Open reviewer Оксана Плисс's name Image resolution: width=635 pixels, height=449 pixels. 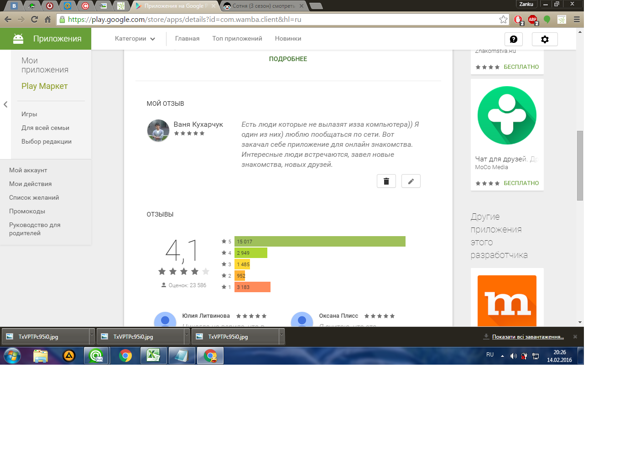point(338,316)
